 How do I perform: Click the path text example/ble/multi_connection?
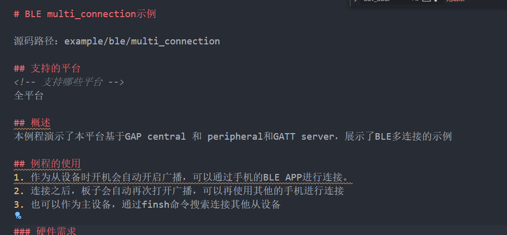click(x=142, y=41)
